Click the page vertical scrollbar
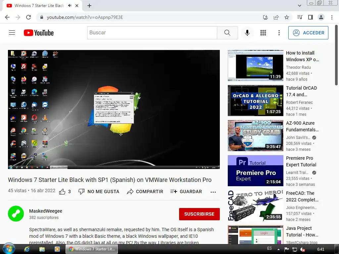This screenshot has height=254, width=339. point(336,55)
